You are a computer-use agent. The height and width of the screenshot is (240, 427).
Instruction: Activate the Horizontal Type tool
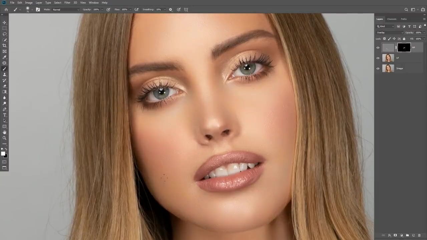5,115
